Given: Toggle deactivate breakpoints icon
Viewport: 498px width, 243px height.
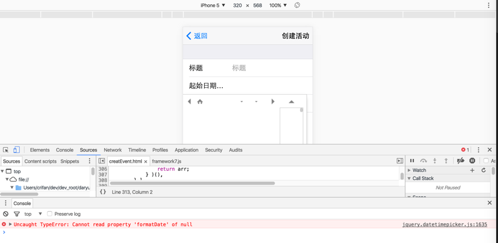Looking at the screenshot, I should click(x=461, y=161).
